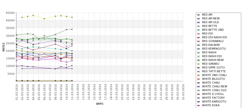Viewport: 246px width, 108px height.
Task: Click RED SARAKU data point on 02-03-2016
Action: pos(22,18)
